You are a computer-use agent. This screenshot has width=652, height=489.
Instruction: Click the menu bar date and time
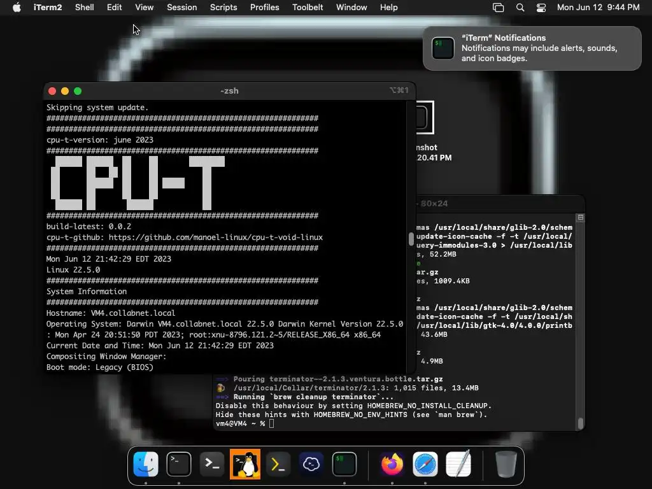coord(598,8)
